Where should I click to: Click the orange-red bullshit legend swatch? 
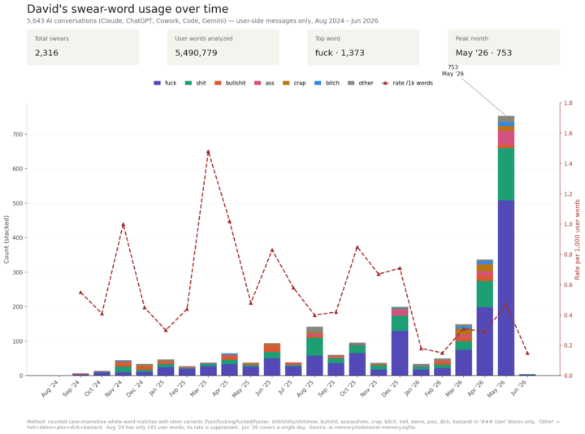pos(218,83)
